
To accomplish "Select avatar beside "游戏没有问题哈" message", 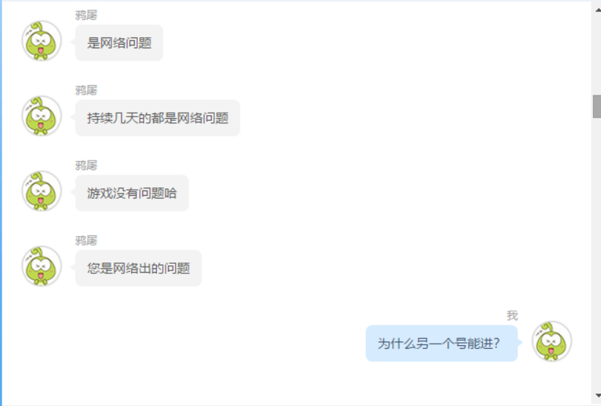I will 41,191.
